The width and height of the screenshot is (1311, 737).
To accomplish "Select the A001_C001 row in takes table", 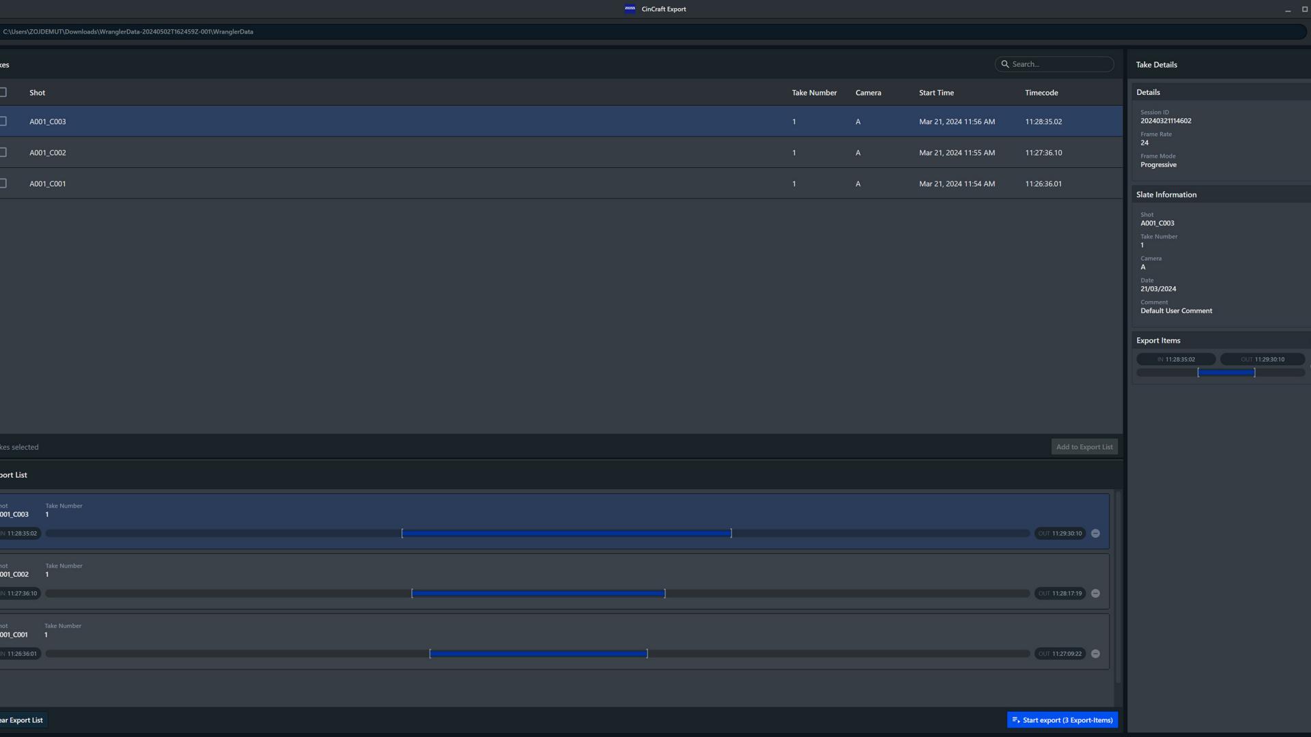I will [561, 184].
